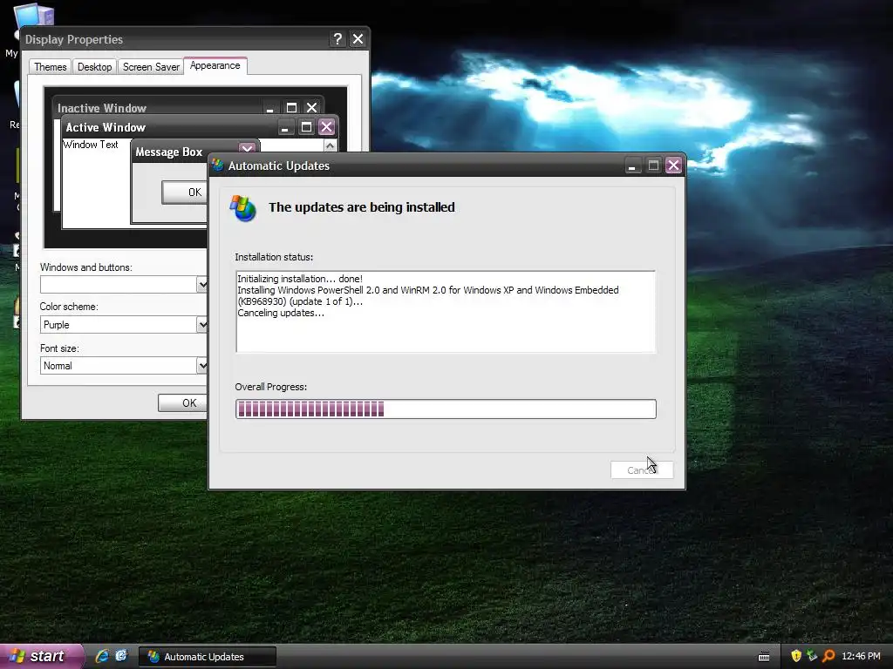Click the preview window scrollbar up arrow
This screenshot has height=669, width=893.
pyautogui.click(x=331, y=145)
